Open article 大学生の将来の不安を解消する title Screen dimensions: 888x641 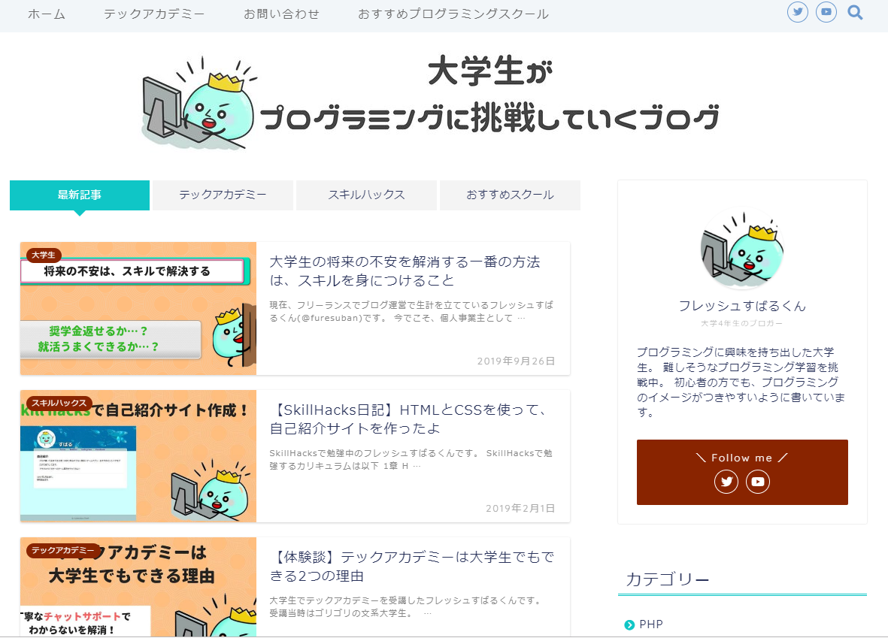point(405,271)
